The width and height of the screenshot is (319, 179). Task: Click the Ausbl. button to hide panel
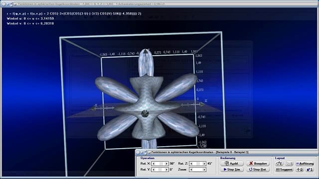pyautogui.click(x=232, y=164)
